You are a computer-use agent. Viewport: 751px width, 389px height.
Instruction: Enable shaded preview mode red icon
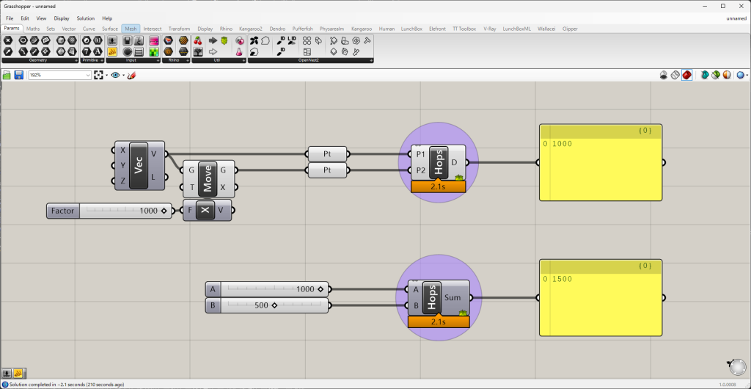[x=687, y=75]
